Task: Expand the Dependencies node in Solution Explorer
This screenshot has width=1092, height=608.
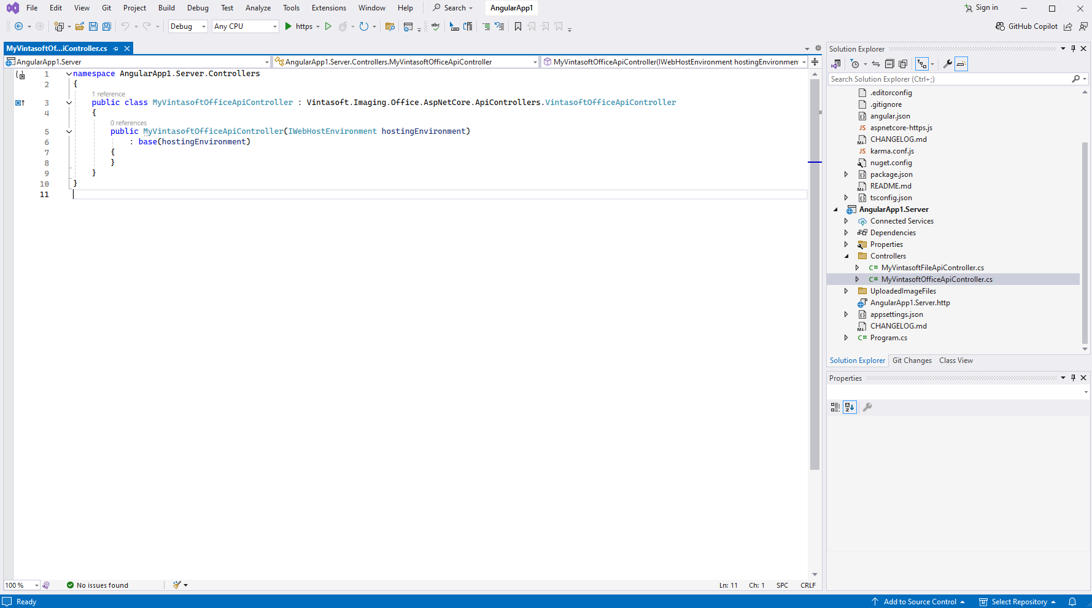Action: [846, 233]
